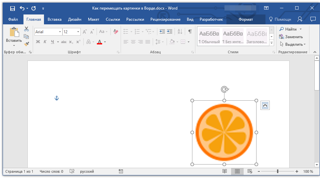
Task: Click the Заменить button
Action: point(291,37)
